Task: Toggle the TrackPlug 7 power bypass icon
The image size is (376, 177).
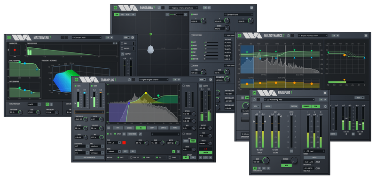Action: coord(76,80)
